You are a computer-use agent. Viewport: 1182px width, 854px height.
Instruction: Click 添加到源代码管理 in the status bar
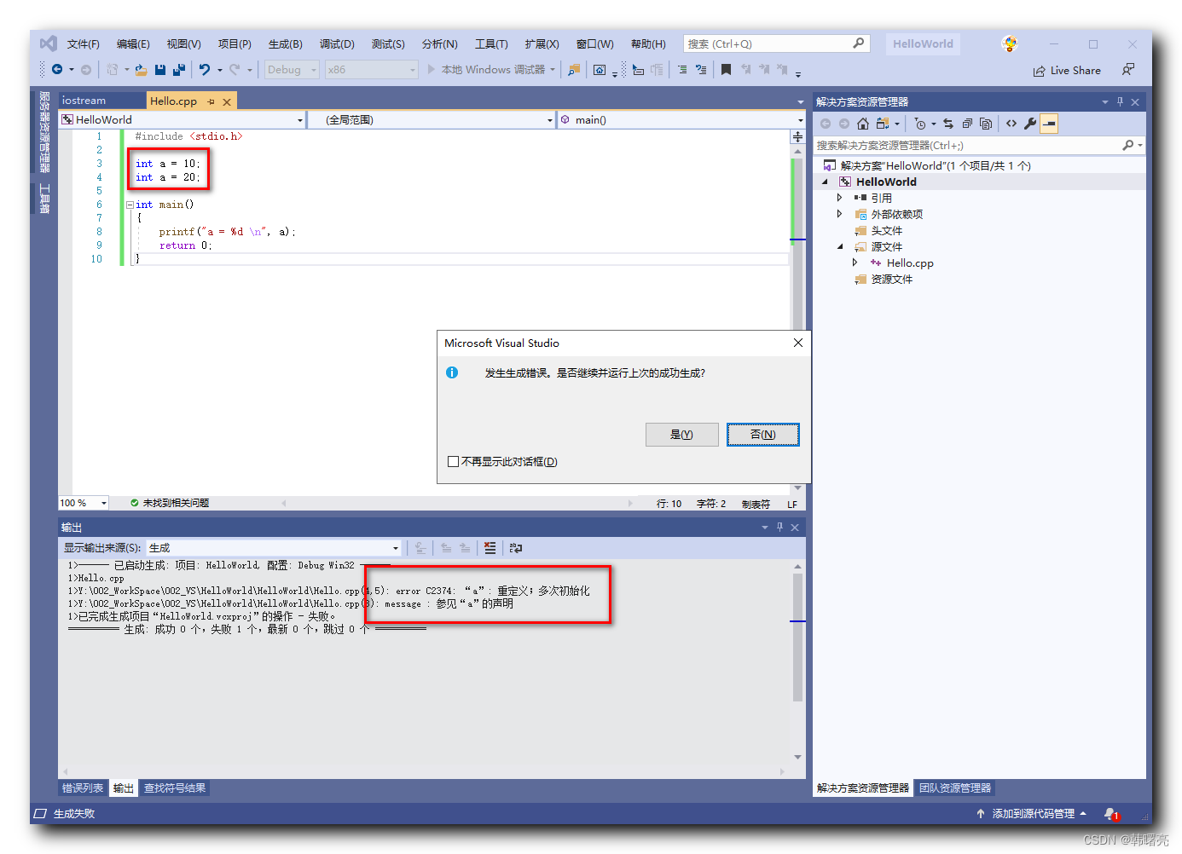point(1033,814)
